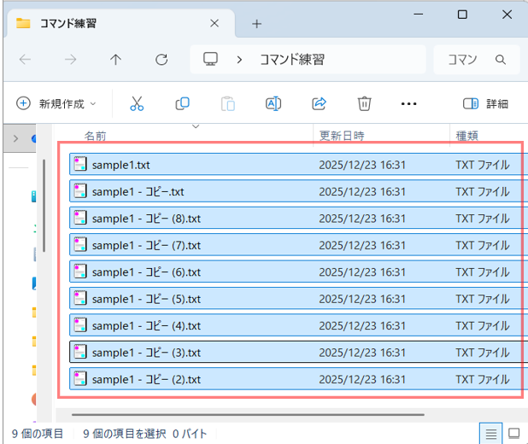Click the Share icon in toolbar
The width and height of the screenshot is (528, 444).
(319, 103)
